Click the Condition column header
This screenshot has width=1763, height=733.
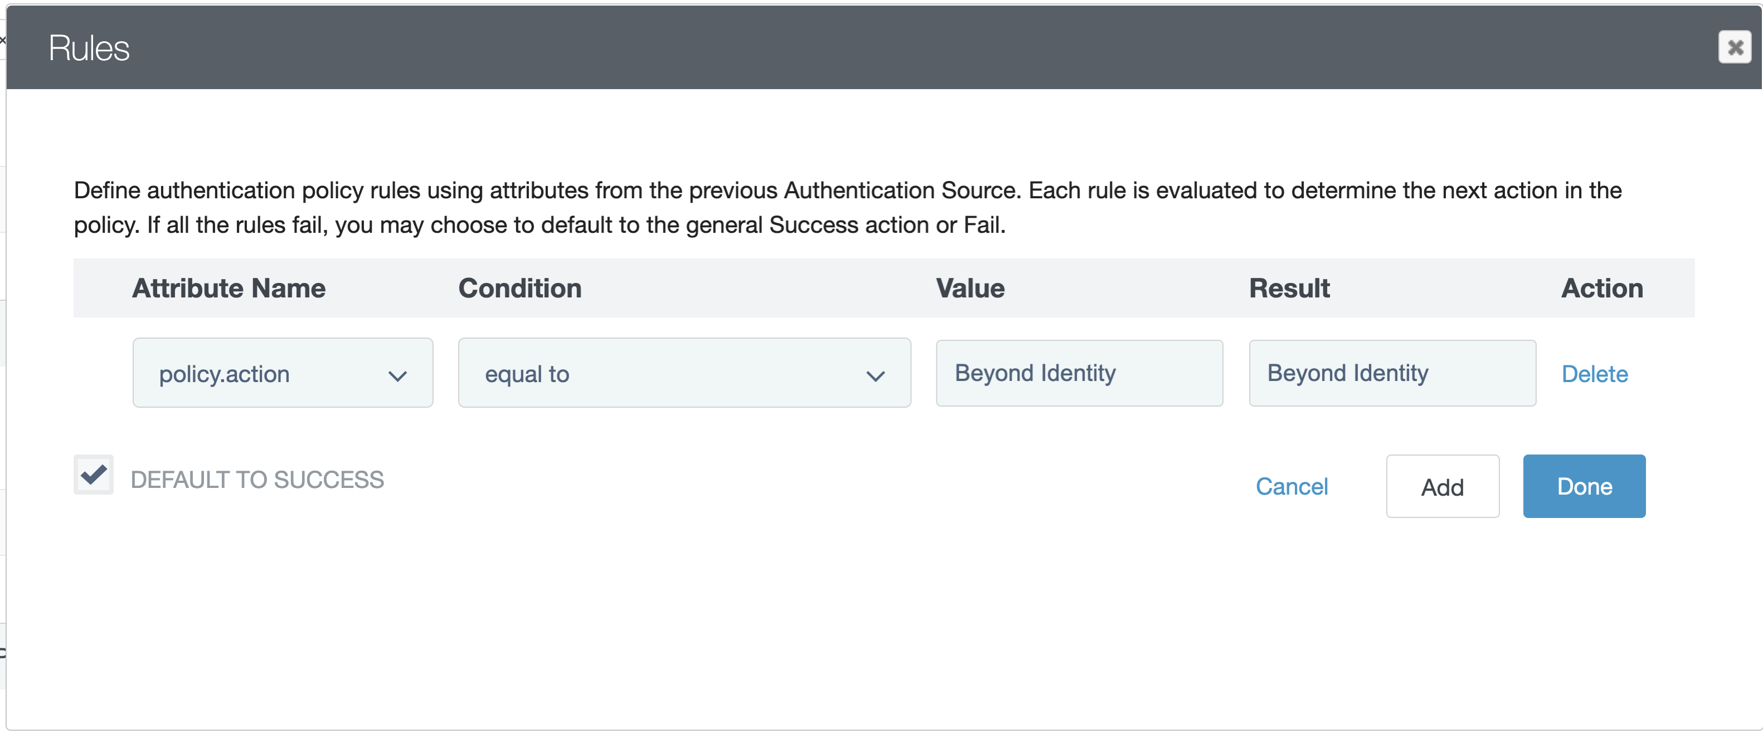[x=519, y=288]
